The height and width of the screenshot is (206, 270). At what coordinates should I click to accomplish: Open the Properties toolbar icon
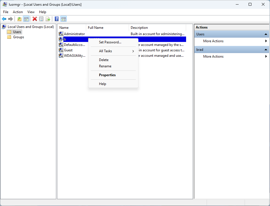[x=41, y=19]
